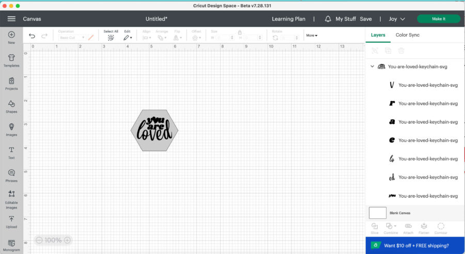This screenshot has width=465, height=254.
Task: Select the Text tool
Action: pos(11,152)
